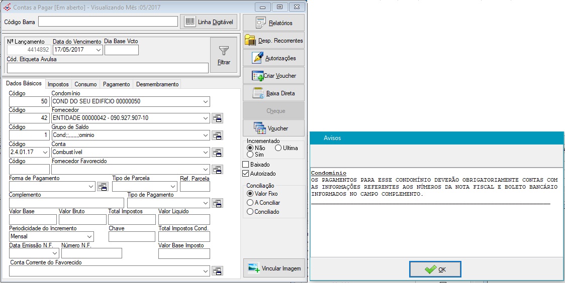Click lookup icon next to Fornecedor
This screenshot has width=565, height=283.
217,118
